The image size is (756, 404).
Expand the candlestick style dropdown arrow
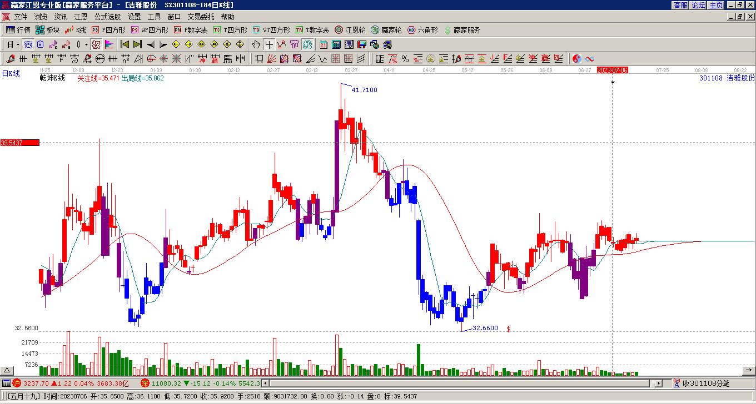pos(86,44)
